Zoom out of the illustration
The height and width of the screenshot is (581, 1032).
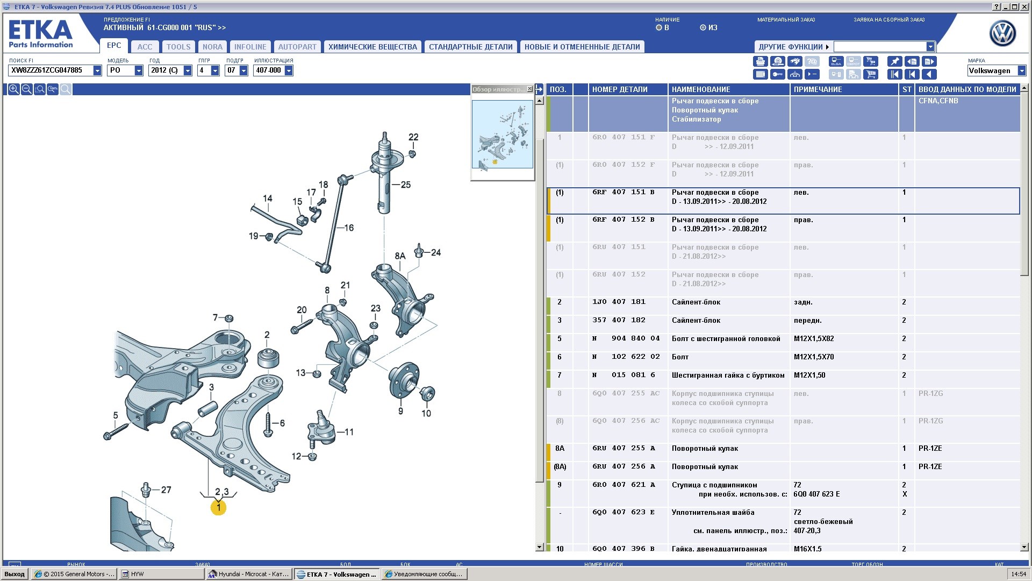26,89
